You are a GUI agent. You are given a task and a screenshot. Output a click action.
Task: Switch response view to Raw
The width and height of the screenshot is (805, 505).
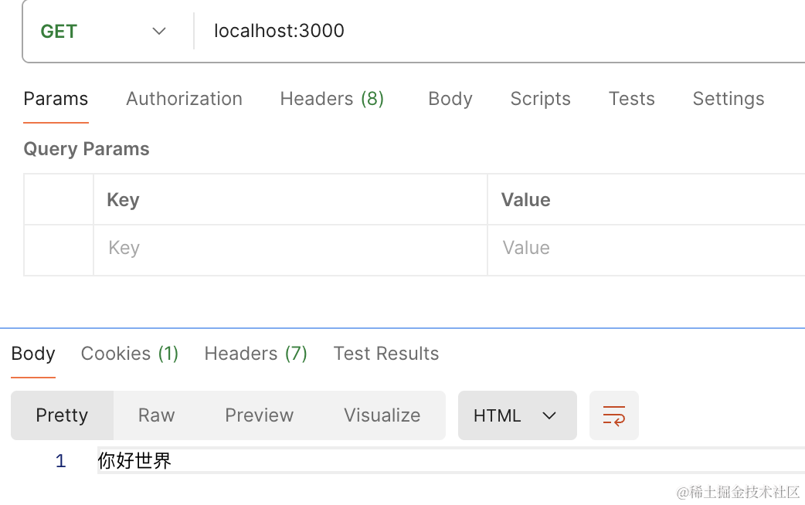click(x=156, y=415)
